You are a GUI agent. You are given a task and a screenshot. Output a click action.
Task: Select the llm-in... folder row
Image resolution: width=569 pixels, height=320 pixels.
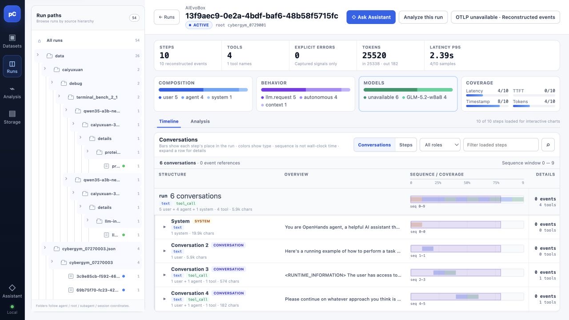click(112, 221)
